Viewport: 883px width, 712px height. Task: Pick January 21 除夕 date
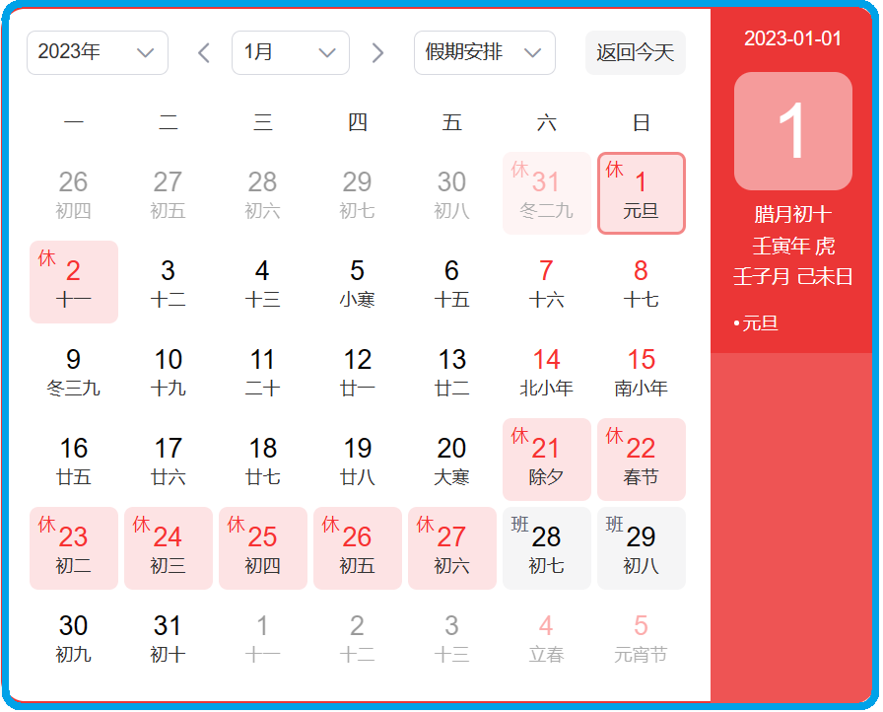[x=546, y=460]
